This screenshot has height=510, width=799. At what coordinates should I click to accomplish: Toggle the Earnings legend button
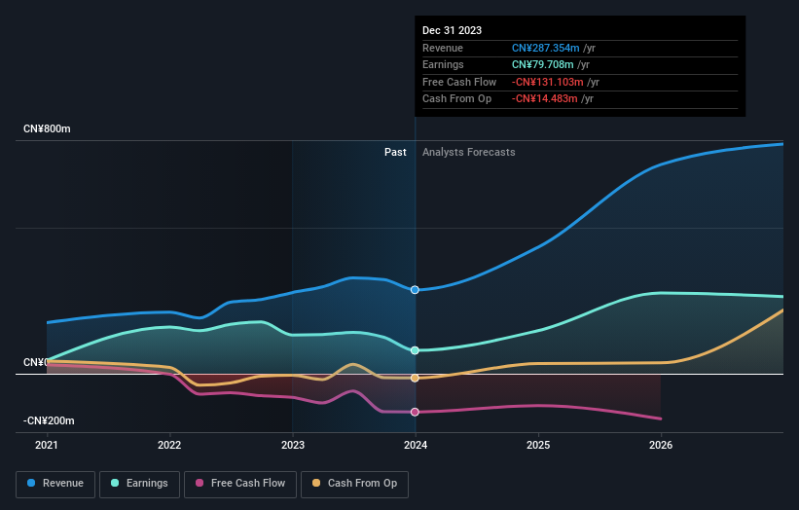(139, 484)
